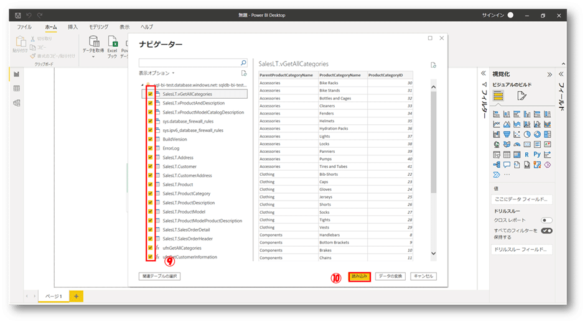Open the Build visual fields icon
The height and width of the screenshot is (323, 585).
click(498, 96)
